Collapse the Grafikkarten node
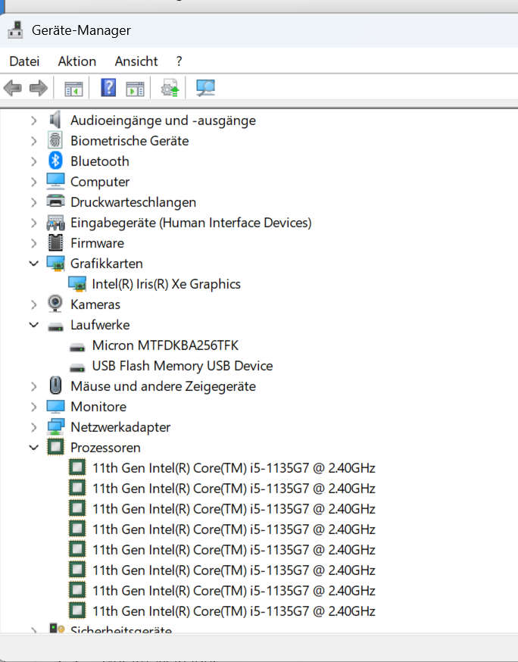 (34, 264)
